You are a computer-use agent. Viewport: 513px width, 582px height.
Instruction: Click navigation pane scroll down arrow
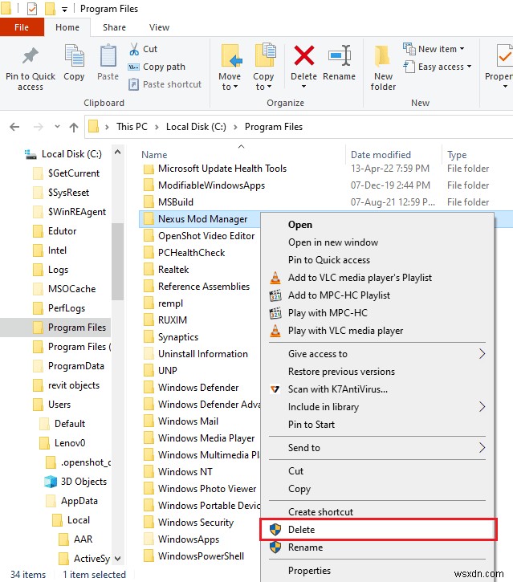tap(118, 558)
